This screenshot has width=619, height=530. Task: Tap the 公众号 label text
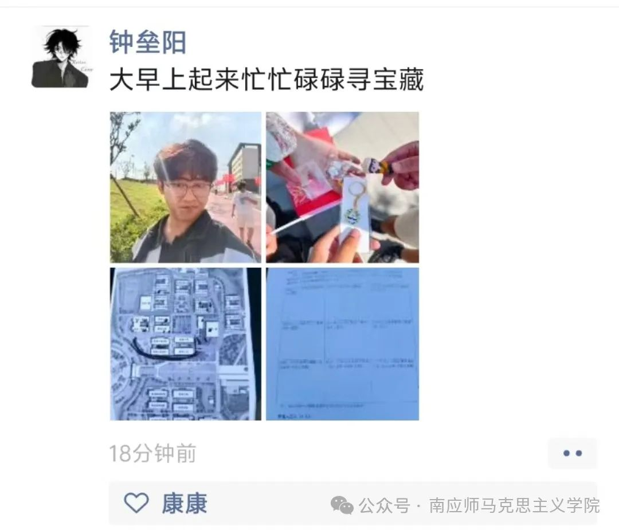click(x=384, y=505)
